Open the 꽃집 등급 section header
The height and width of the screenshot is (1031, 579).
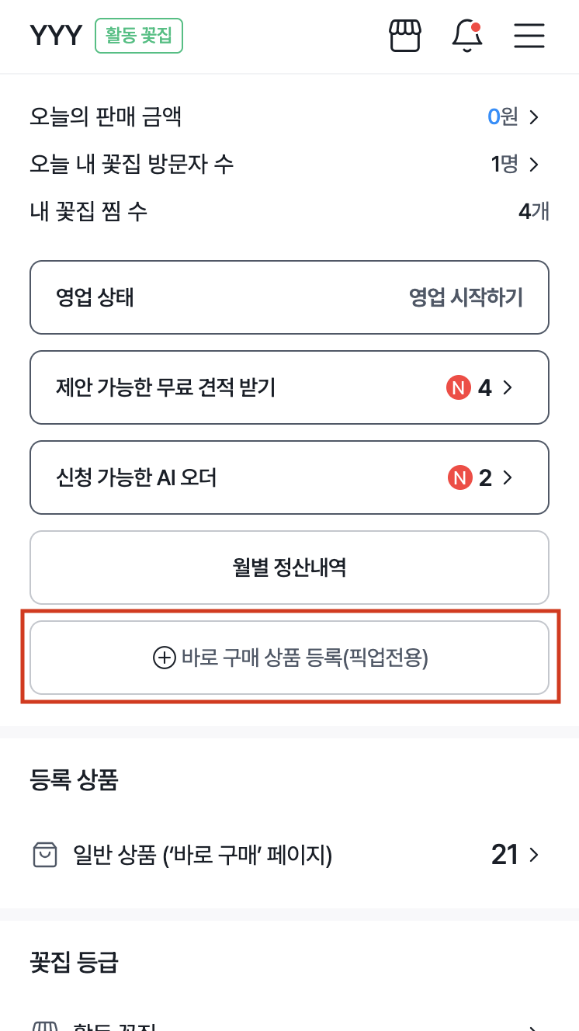(x=73, y=963)
